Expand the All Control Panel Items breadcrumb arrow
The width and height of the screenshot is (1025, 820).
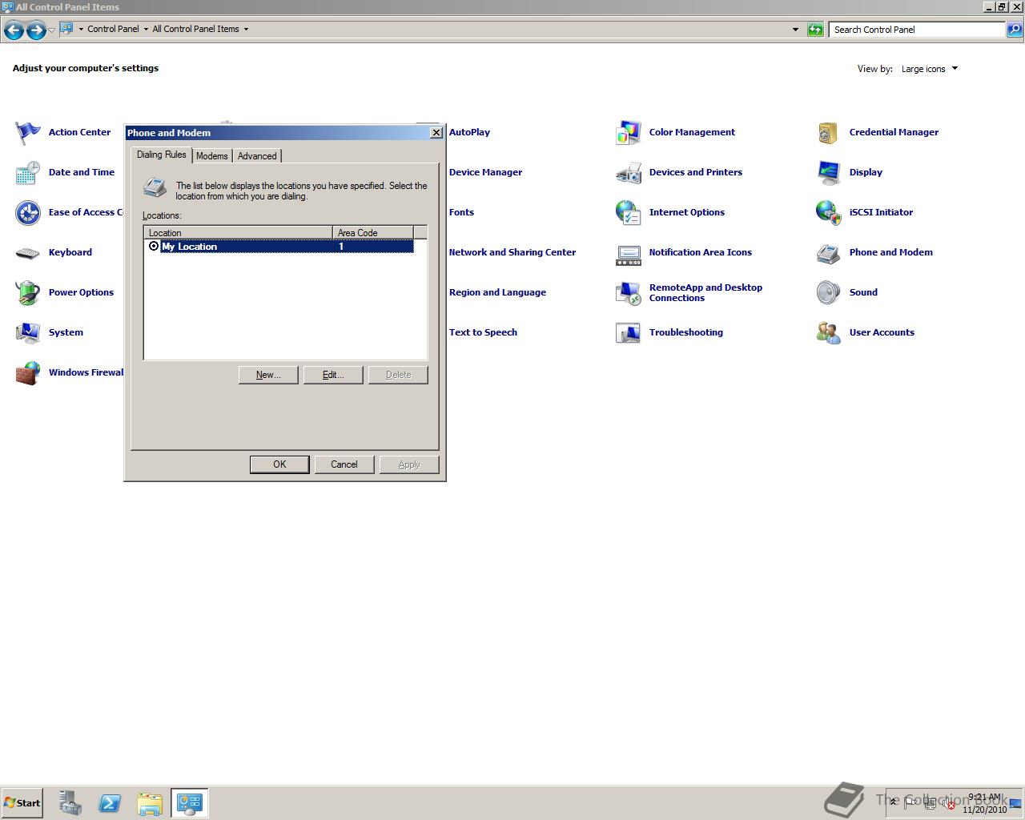pos(246,30)
